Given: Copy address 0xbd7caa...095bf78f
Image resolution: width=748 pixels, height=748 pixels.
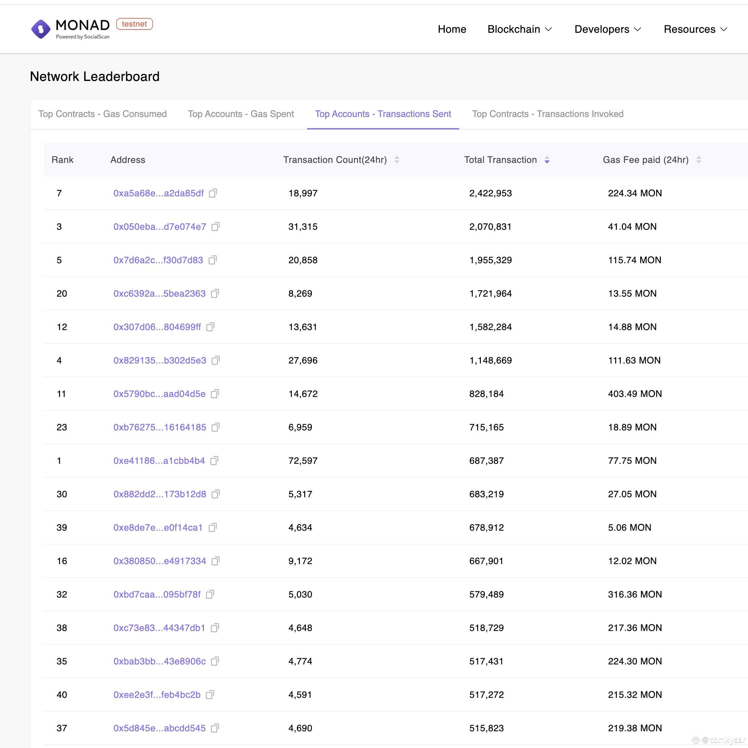Looking at the screenshot, I should [x=210, y=594].
